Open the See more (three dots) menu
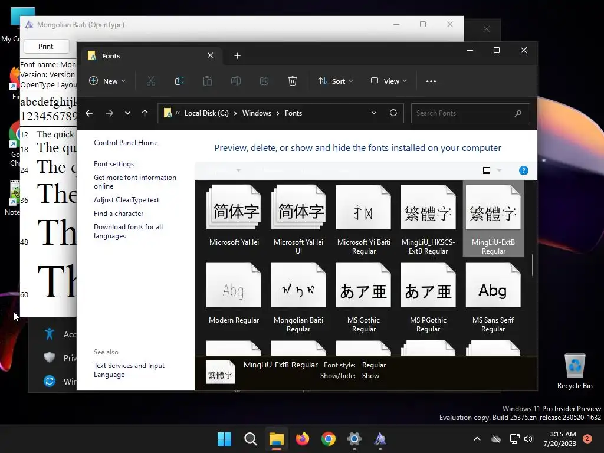The height and width of the screenshot is (453, 604). [431, 81]
